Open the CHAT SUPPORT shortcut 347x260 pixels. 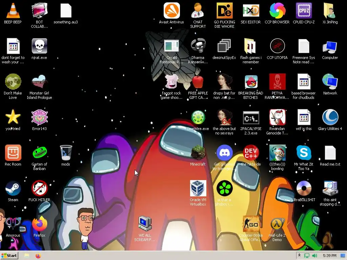pyautogui.click(x=198, y=10)
